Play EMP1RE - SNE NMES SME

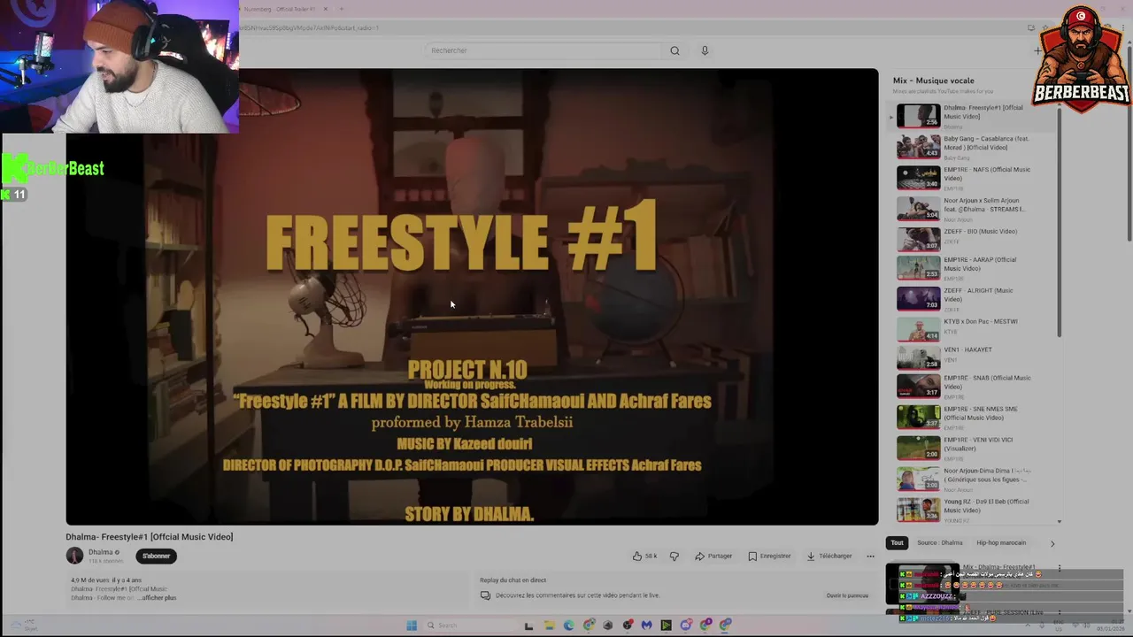[974, 417]
